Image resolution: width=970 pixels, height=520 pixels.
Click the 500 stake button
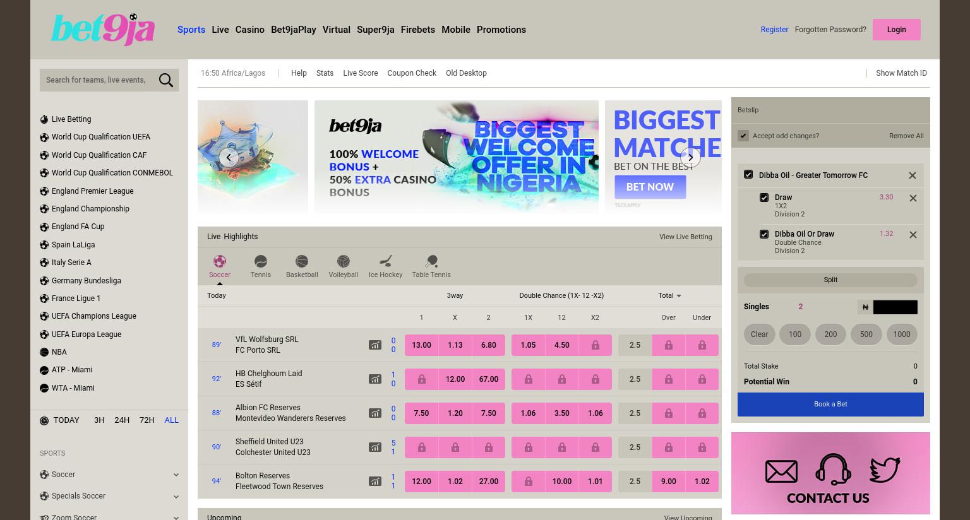pos(866,334)
